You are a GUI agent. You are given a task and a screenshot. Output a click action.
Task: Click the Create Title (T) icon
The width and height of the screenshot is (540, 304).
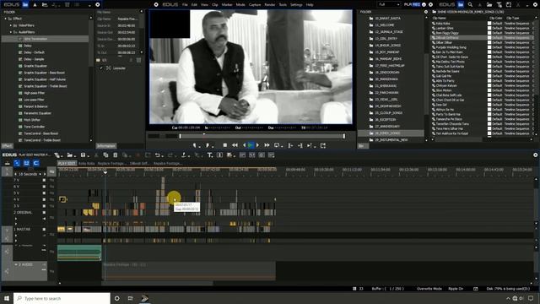click(209, 155)
